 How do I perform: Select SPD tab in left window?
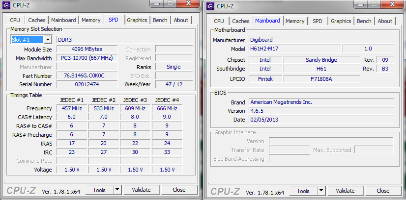(x=114, y=20)
